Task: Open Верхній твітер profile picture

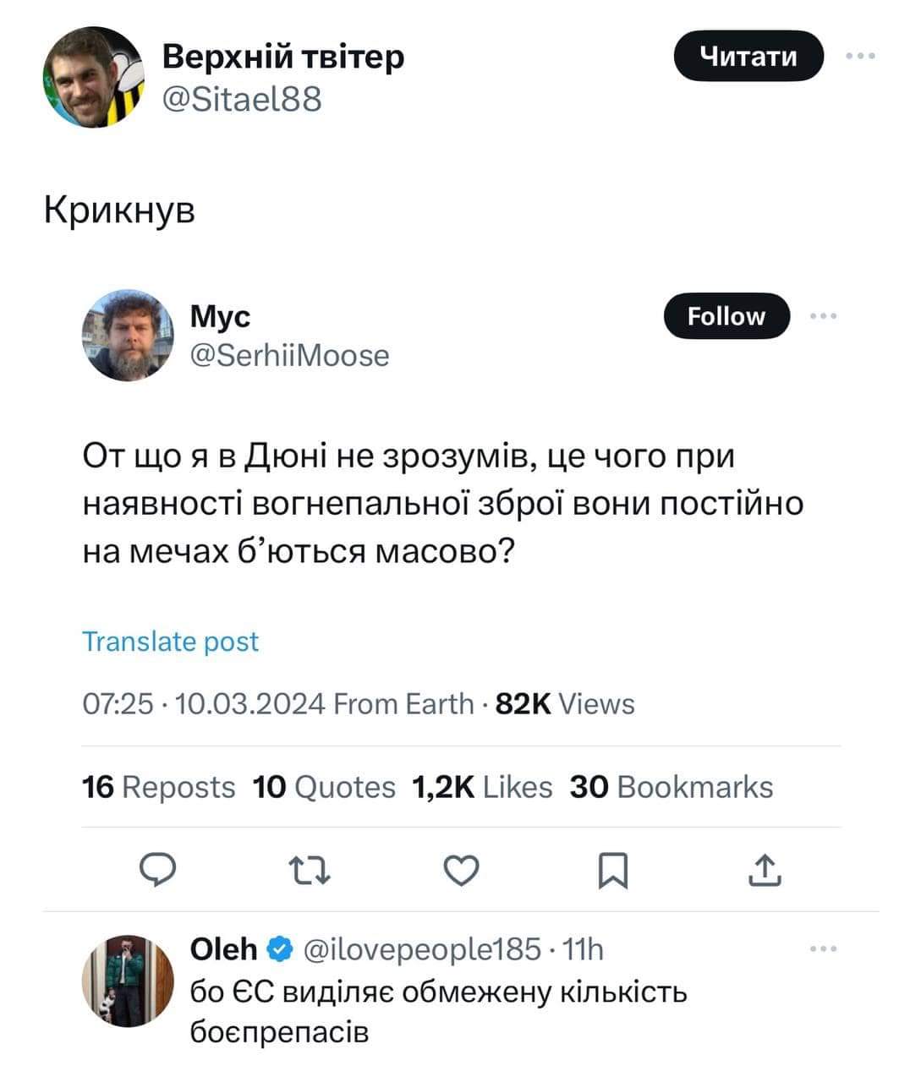Action: (94, 77)
